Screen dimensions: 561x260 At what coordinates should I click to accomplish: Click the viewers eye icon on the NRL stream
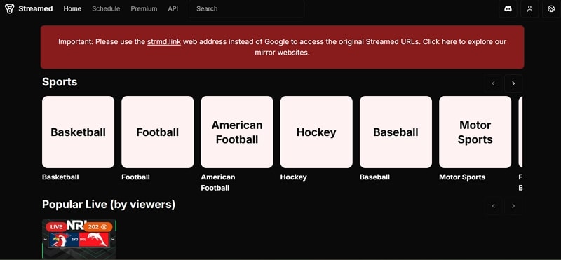pyautogui.click(x=104, y=227)
